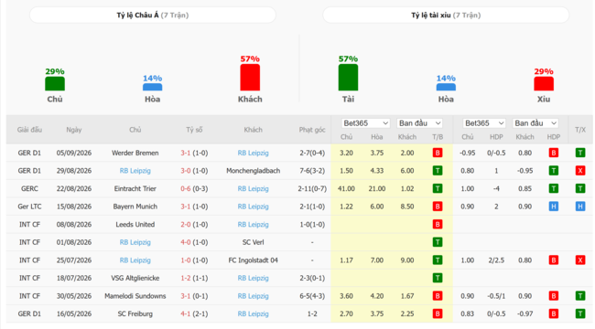Click the blue Hòa bar under tài xỉu
Viewport: 595px width, 329px height.
tap(446, 87)
